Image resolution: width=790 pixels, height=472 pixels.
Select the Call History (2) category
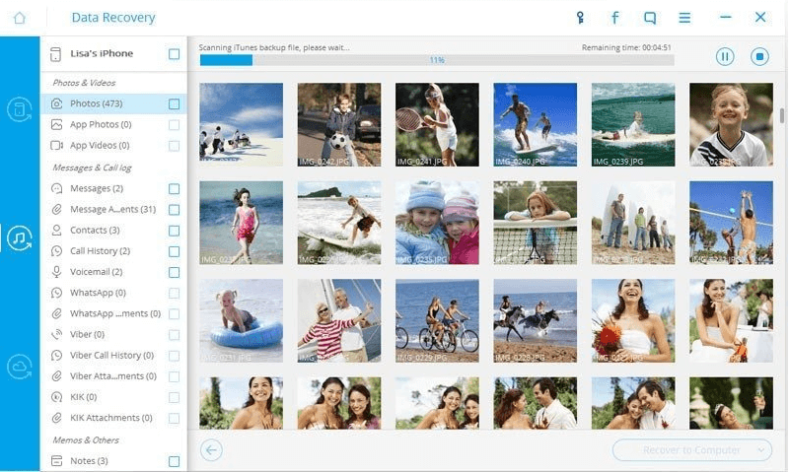[113, 251]
